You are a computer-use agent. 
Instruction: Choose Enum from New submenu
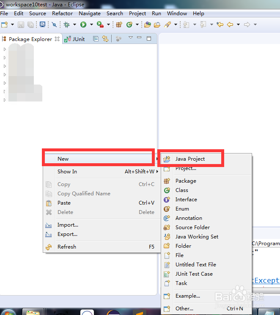(206, 209)
